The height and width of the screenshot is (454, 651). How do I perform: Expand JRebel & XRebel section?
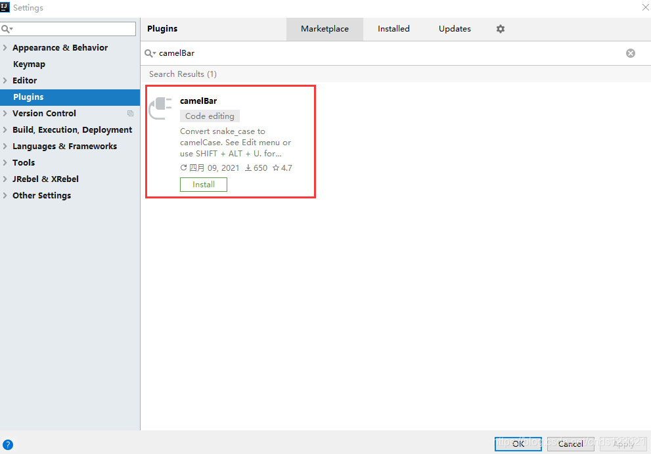pos(5,179)
